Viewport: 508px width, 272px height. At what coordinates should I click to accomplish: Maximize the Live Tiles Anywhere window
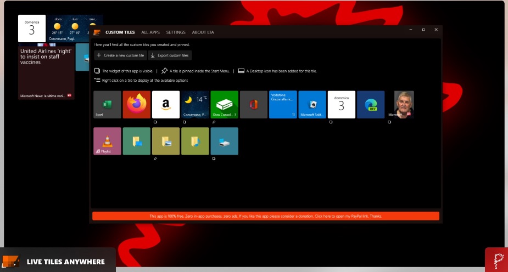[423, 30]
